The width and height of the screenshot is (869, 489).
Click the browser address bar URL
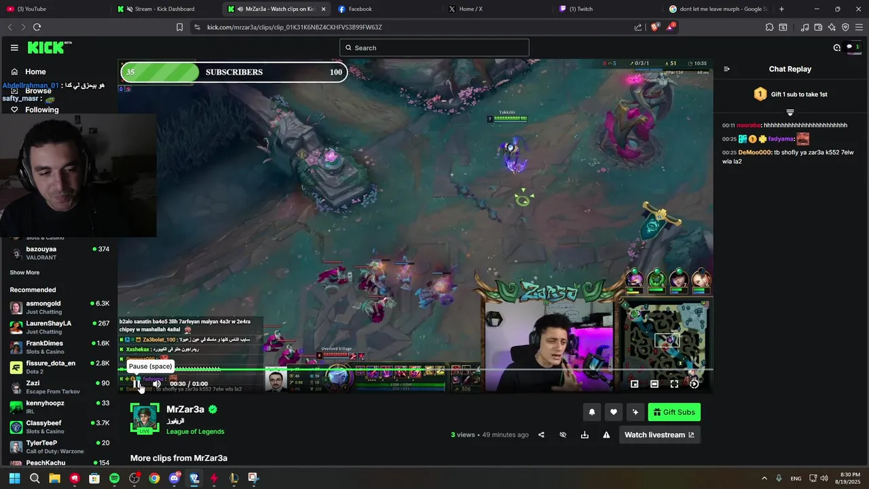click(x=295, y=27)
